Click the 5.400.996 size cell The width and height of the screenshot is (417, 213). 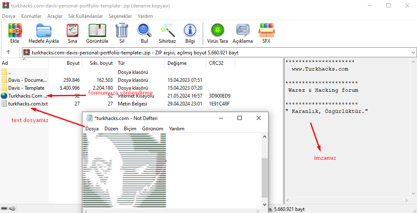click(70, 88)
